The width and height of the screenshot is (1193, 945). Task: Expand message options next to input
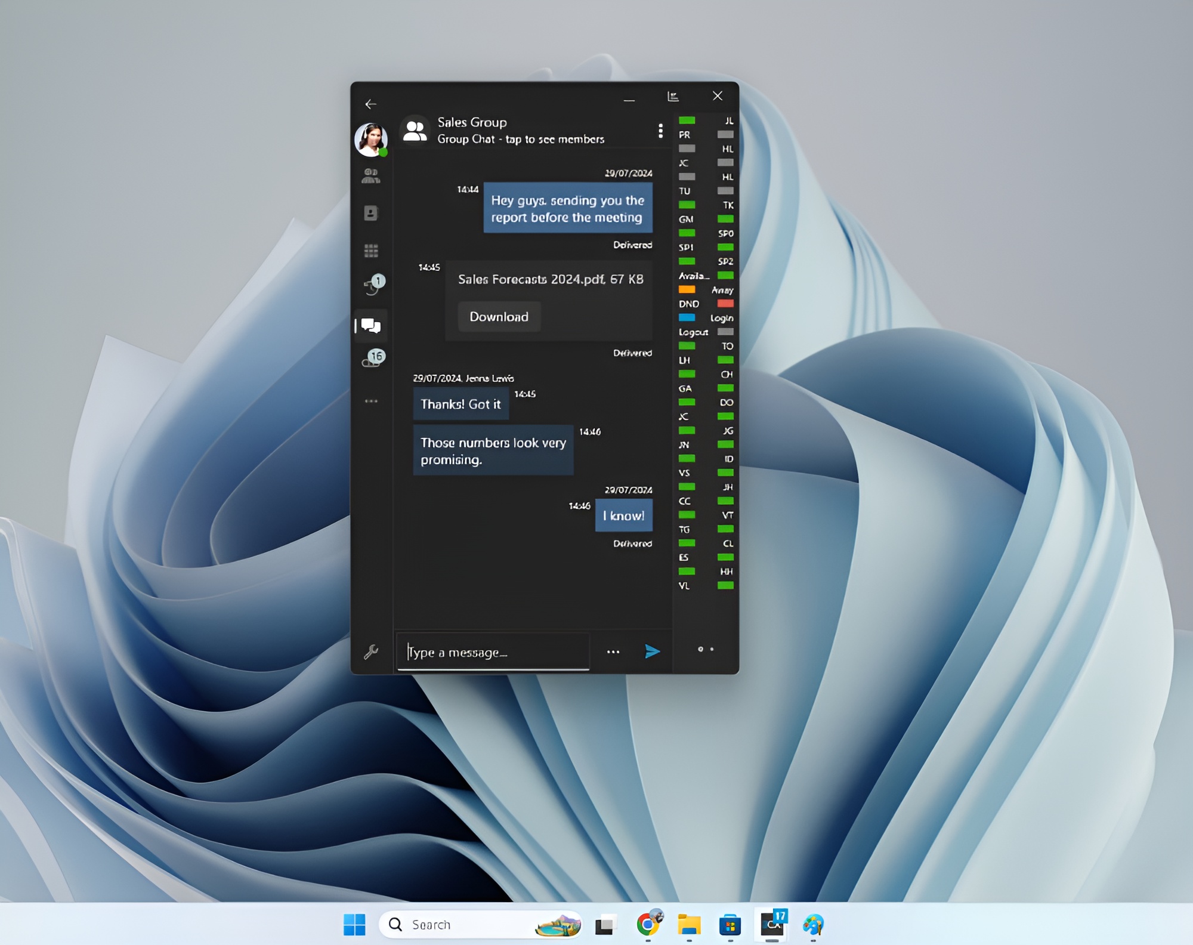pos(613,652)
